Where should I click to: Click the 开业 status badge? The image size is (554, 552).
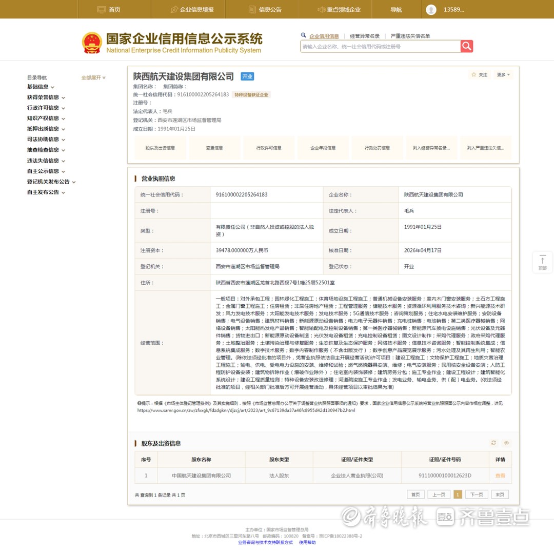click(247, 76)
